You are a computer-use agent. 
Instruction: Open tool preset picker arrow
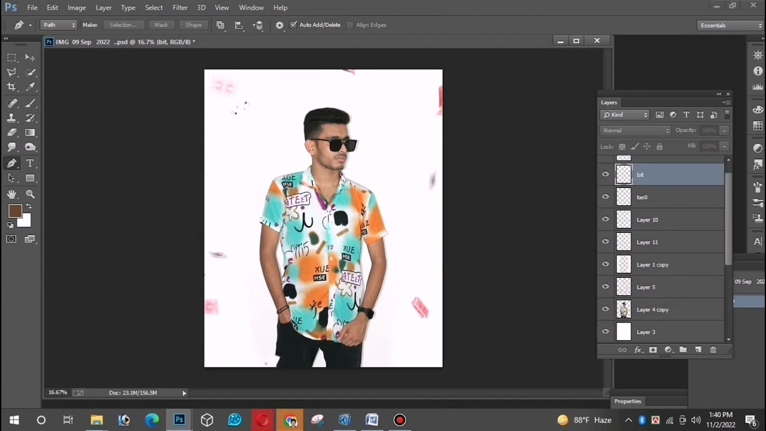pyautogui.click(x=30, y=25)
